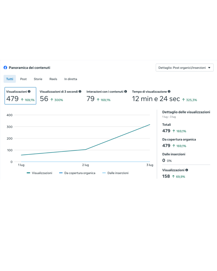Click the 1 lug – 3 lug date range
217x271 pixels.
(x=169, y=117)
